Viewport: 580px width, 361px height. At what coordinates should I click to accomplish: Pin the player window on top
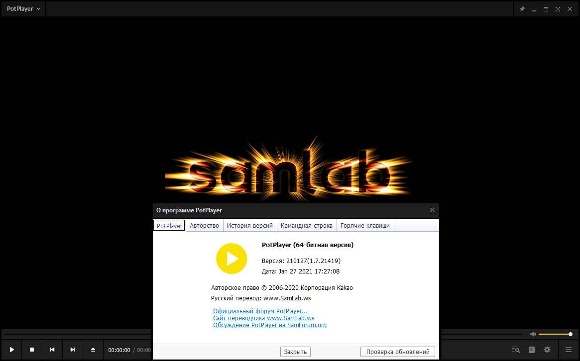click(x=522, y=9)
